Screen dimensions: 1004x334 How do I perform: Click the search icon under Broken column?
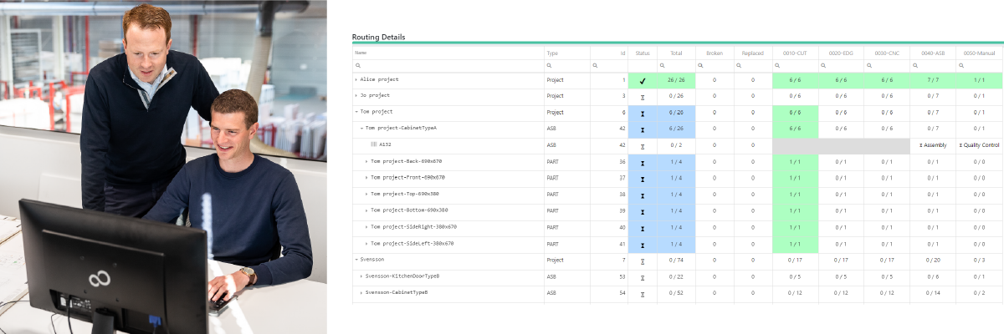click(700, 65)
